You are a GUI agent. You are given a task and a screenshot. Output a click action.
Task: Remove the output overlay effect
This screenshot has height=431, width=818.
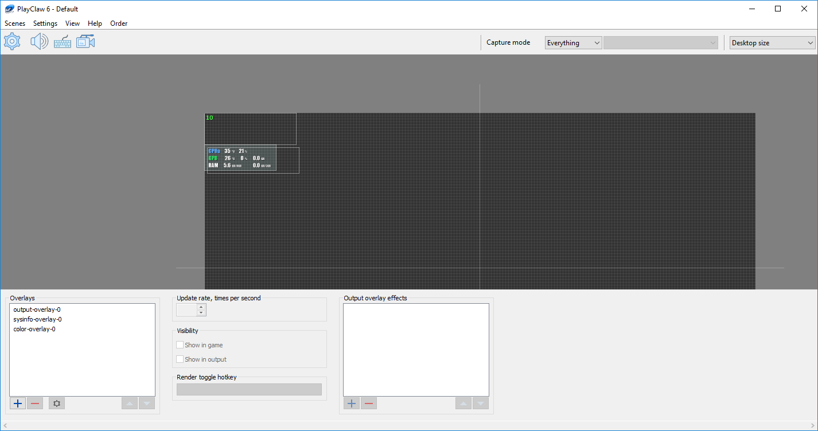pos(369,403)
